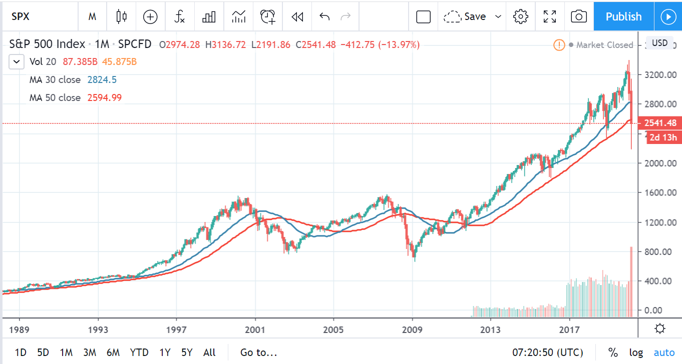Take a chart snapshot with the camera icon
Screen dimensions: 682x364
tap(578, 16)
